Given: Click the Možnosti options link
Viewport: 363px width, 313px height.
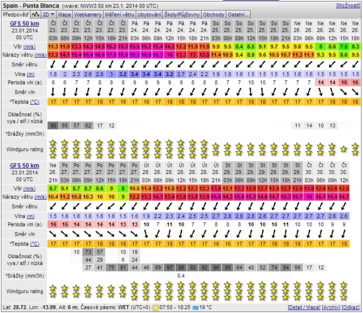Looking at the screenshot, I should (348, 5).
